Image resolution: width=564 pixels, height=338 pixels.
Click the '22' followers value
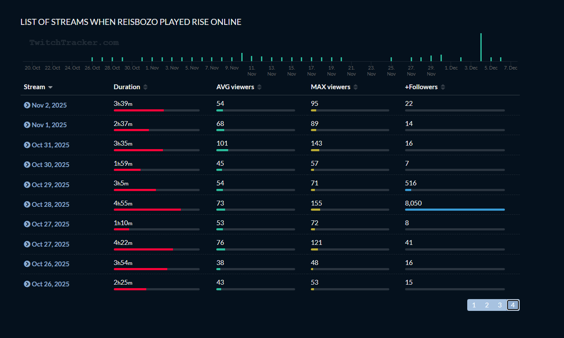(409, 104)
